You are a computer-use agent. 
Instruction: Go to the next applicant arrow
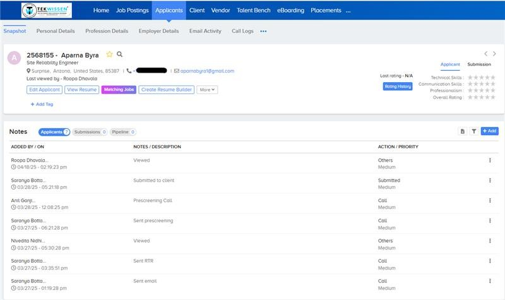coord(494,54)
